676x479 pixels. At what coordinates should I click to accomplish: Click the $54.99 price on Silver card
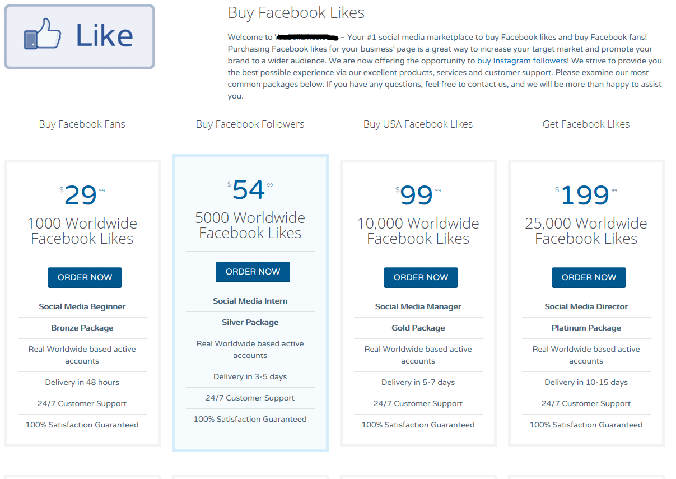(x=249, y=190)
